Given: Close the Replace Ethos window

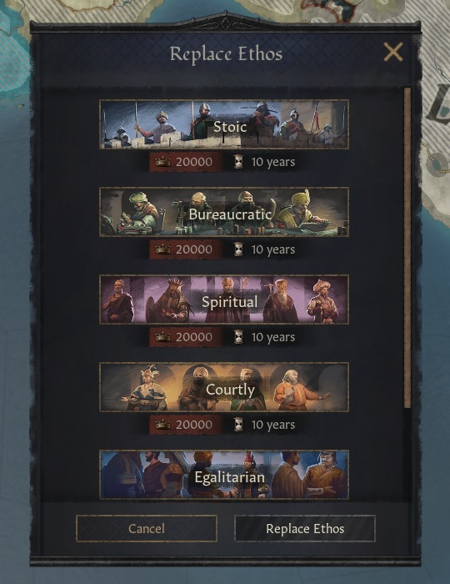Looking at the screenshot, I should 393,52.
